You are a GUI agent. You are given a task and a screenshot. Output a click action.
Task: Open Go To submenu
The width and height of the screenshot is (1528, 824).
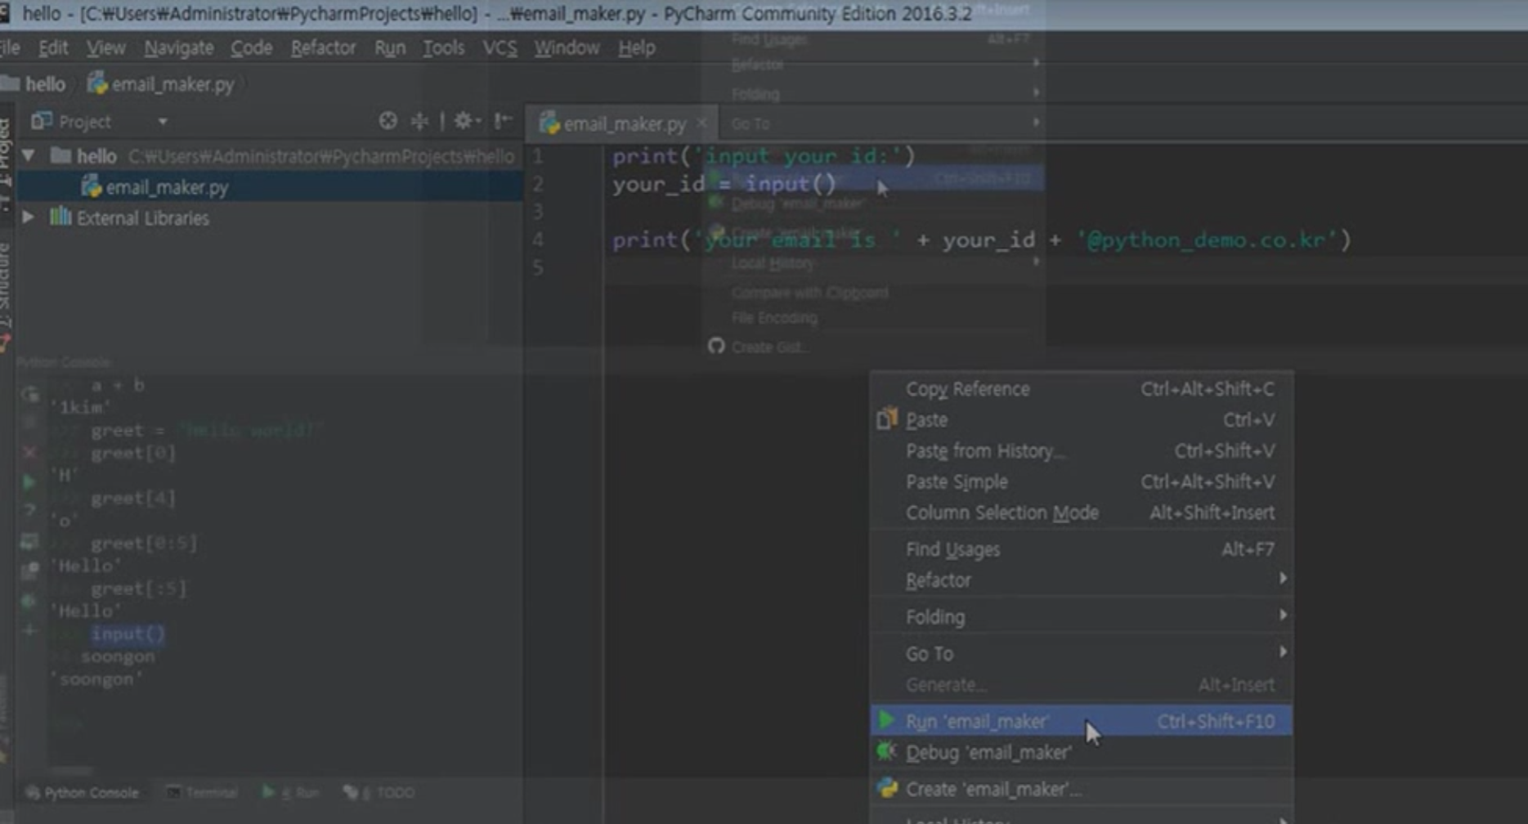point(1081,654)
